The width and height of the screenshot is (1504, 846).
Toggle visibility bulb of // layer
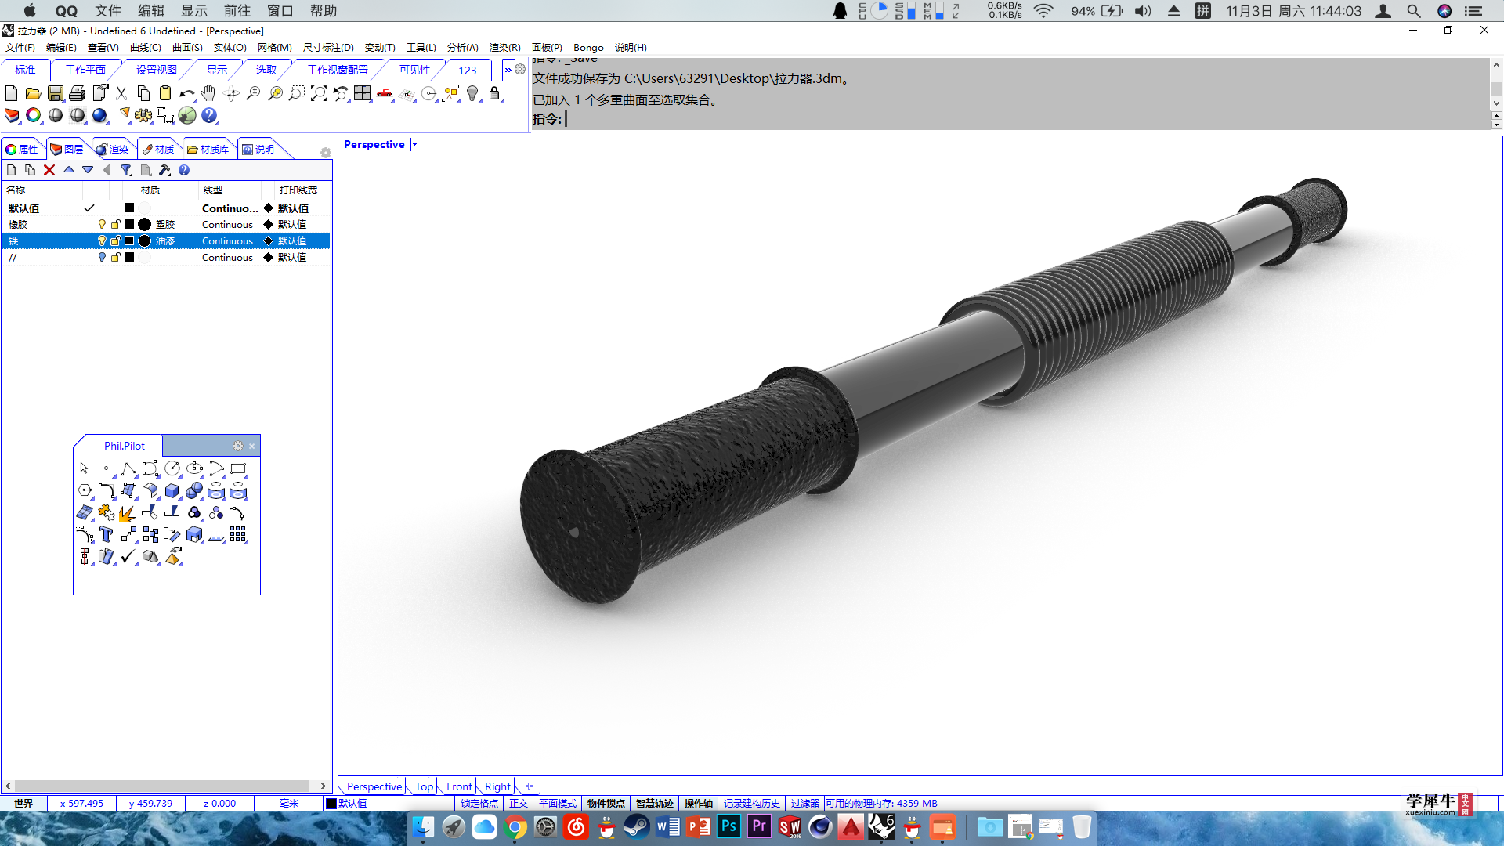coord(102,258)
